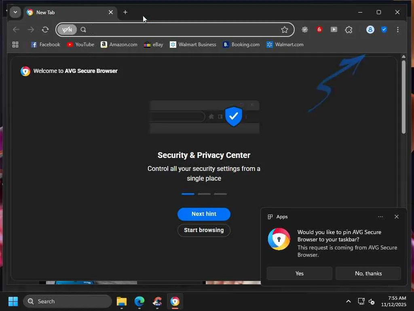Open the browser three-dot menu
The image size is (414, 311).
pos(398,30)
